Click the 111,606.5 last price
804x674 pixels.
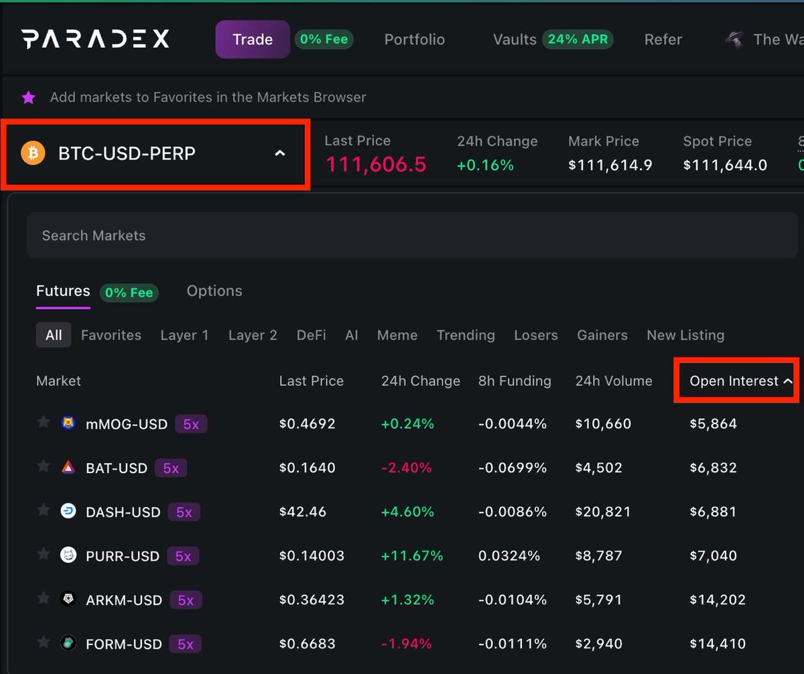[x=375, y=164]
